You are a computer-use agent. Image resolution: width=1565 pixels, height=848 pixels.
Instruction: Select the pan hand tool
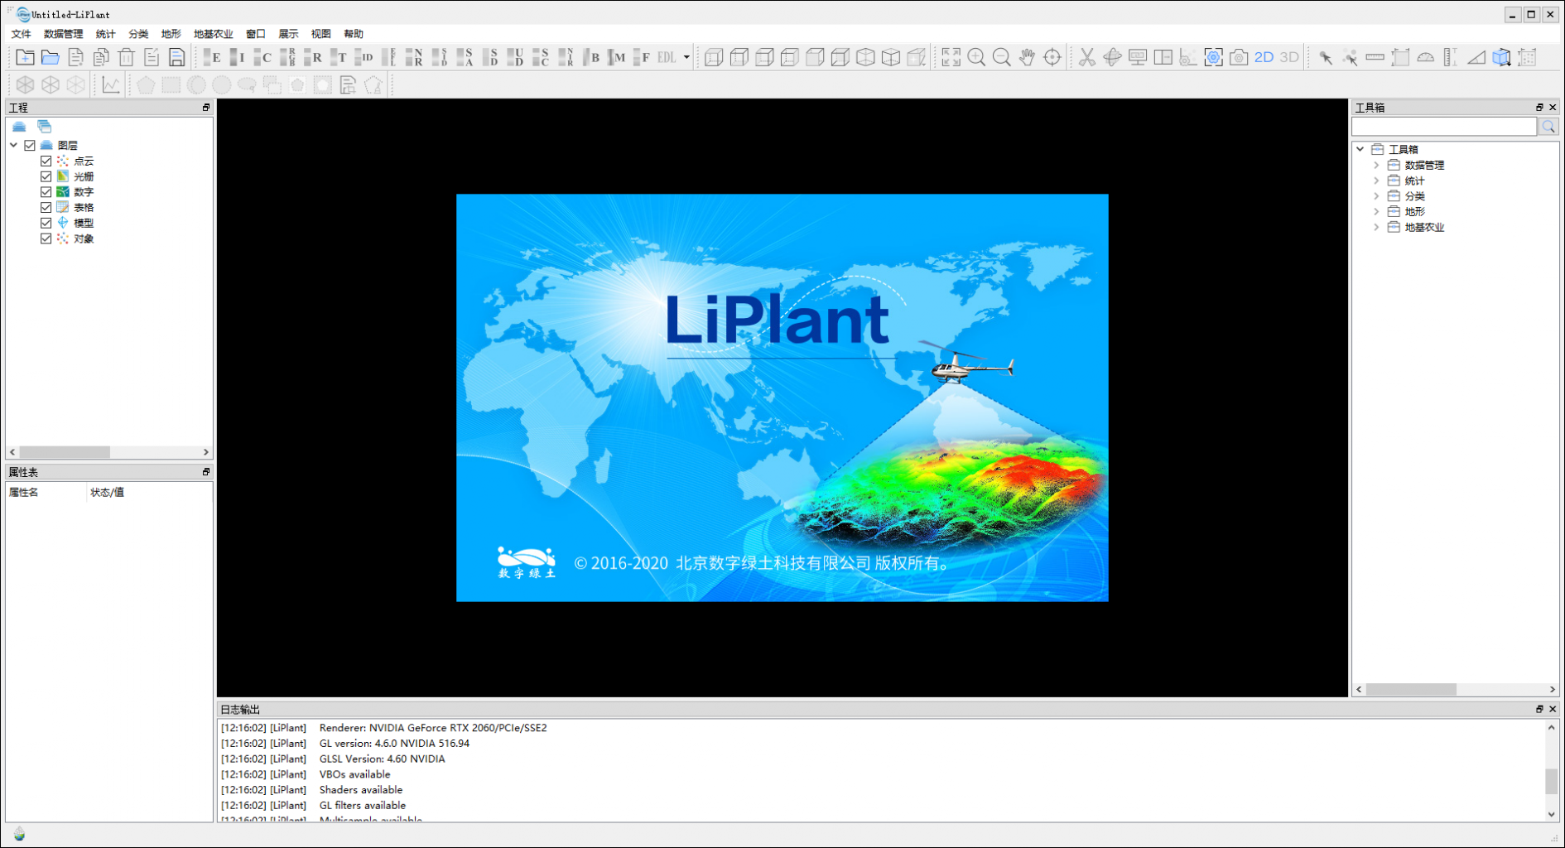[1027, 57]
